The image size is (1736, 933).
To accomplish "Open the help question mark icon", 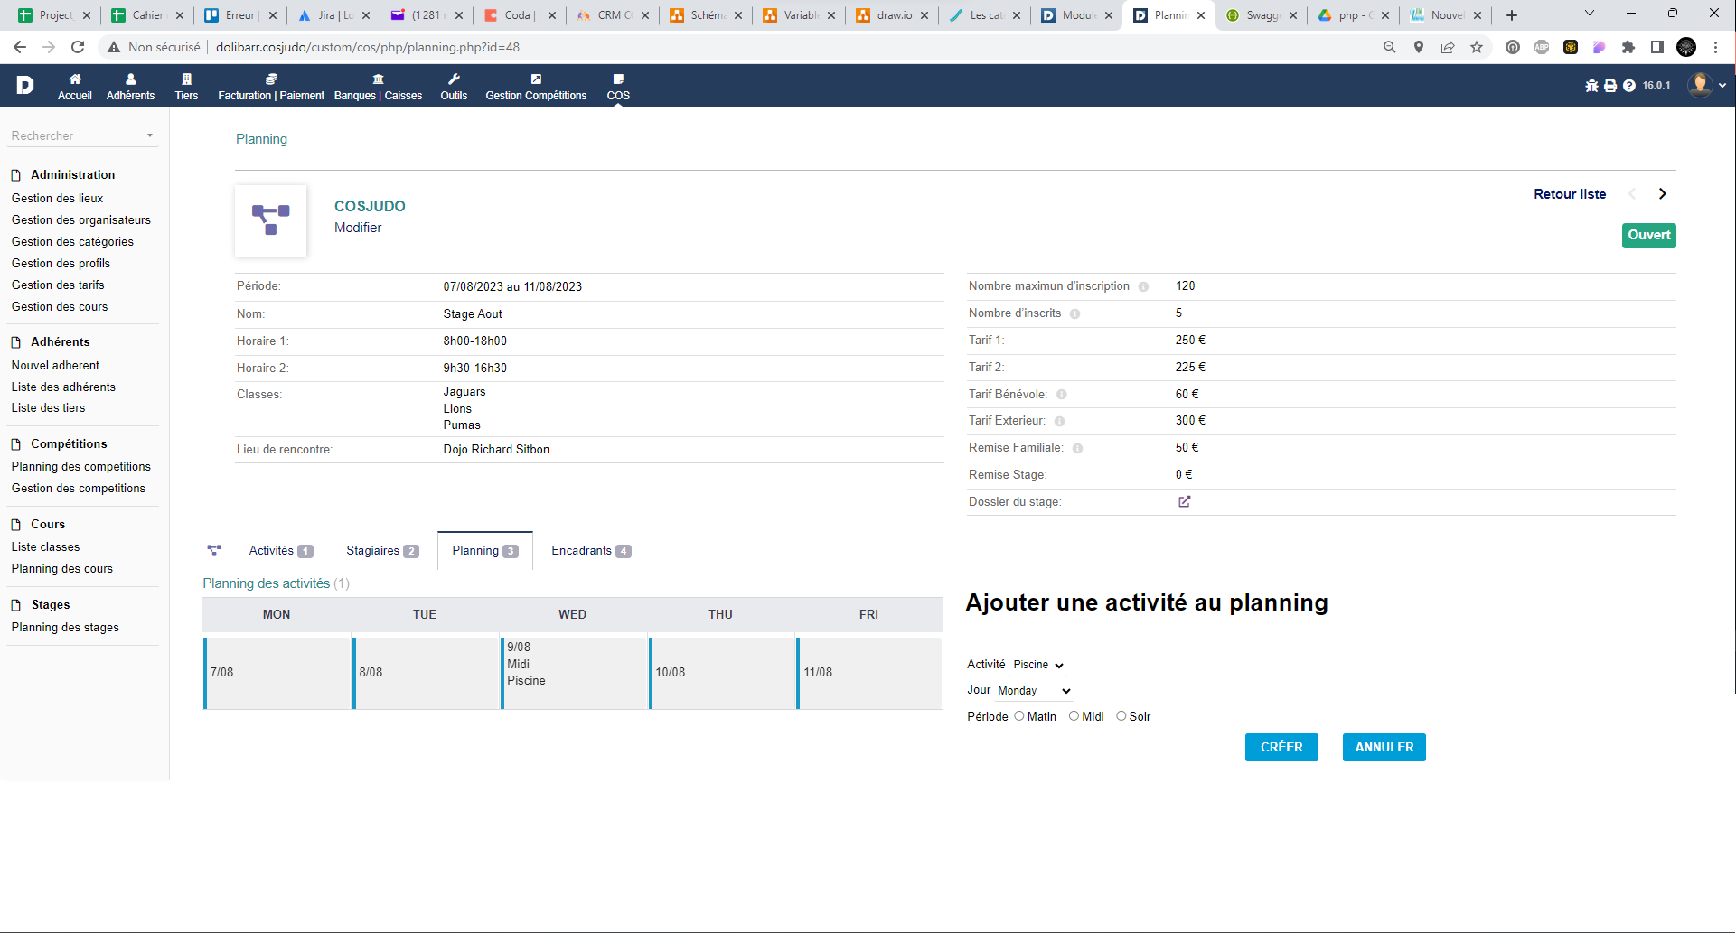I will click(x=1629, y=86).
